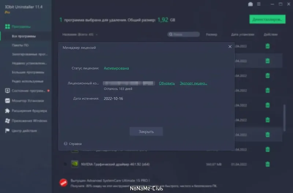Click the search field in program list
The image size is (293, 193).
[183, 34]
